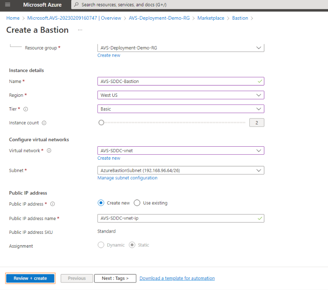The image size is (328, 290).
Task: Go to Home breadcrumb
Action: pyautogui.click(x=13, y=18)
